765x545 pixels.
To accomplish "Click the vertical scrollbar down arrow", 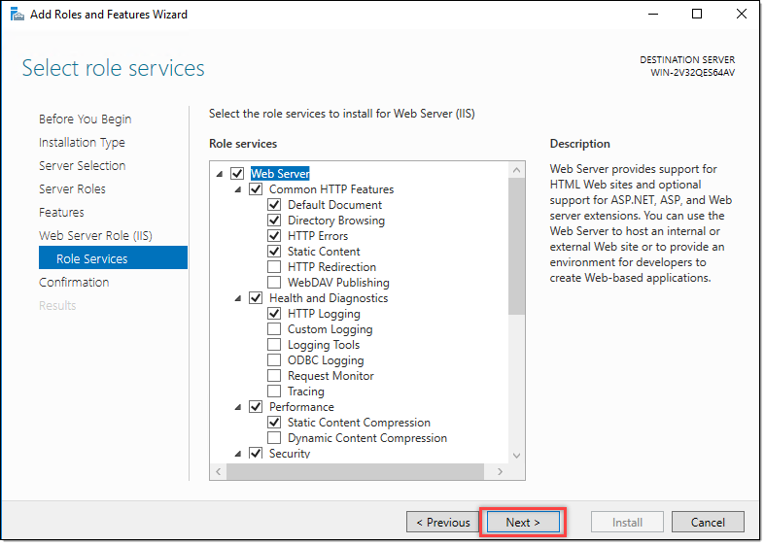I will pyautogui.click(x=516, y=455).
